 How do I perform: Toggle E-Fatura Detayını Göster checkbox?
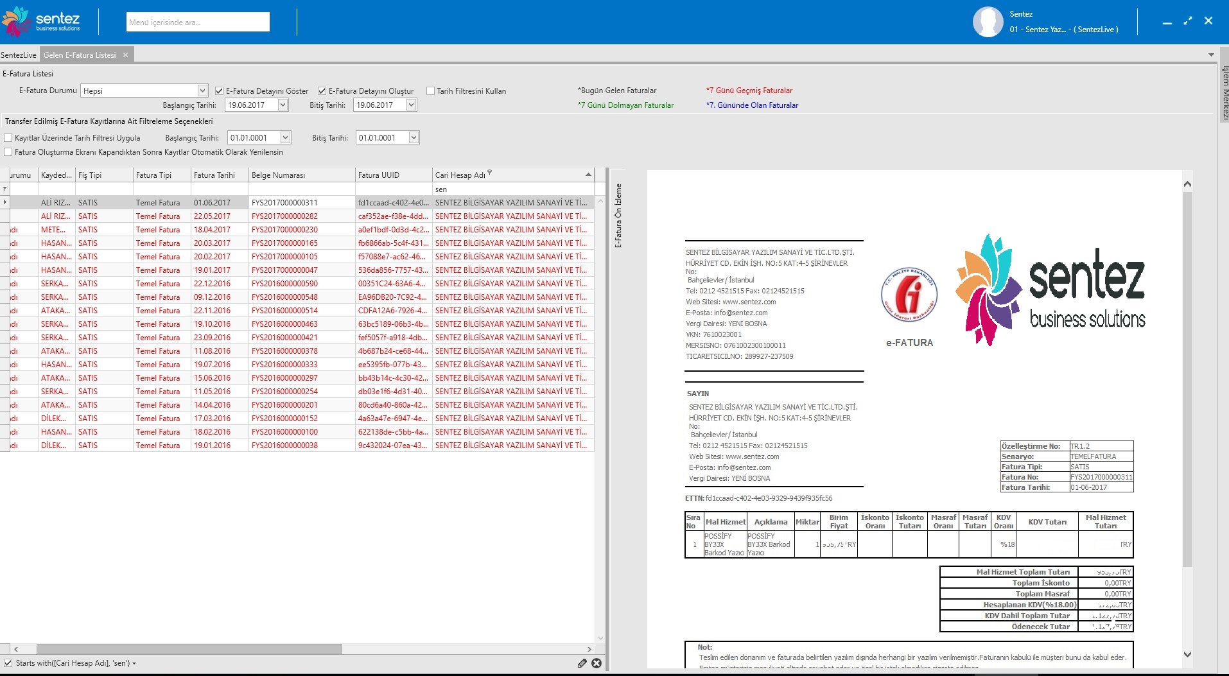click(219, 91)
